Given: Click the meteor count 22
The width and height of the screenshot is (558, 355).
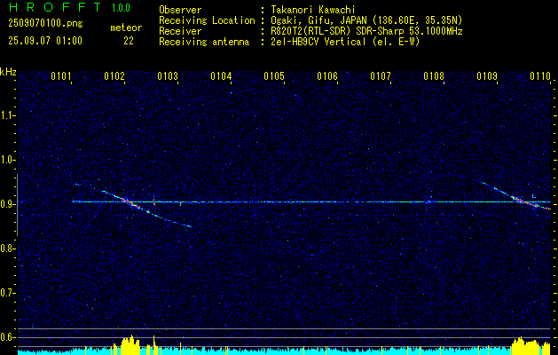Looking at the screenshot, I should pos(129,41).
